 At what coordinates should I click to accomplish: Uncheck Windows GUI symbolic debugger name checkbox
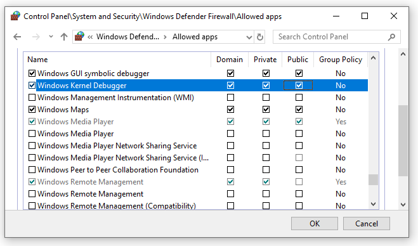(x=32, y=74)
